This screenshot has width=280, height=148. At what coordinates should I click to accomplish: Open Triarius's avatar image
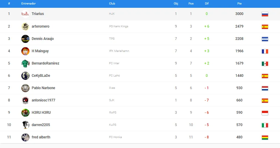coord(25,14)
